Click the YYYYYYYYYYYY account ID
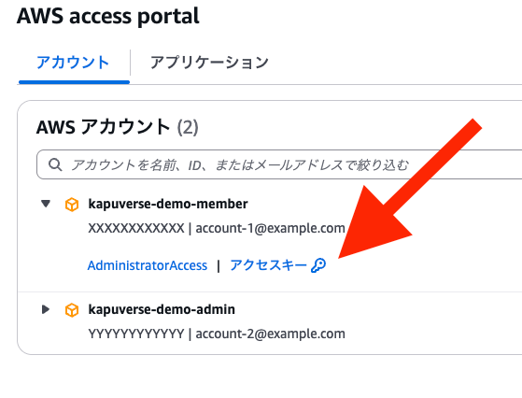Image resolution: width=522 pixels, height=398 pixels. (136, 334)
